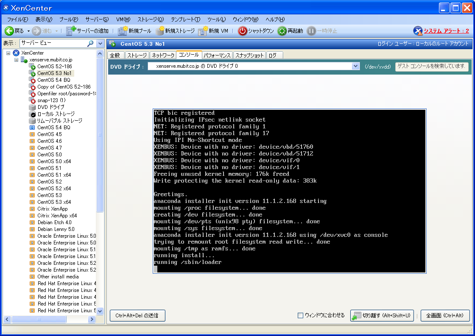Switch to the 全般 tab
Screen dimensions: 475x336
tap(115, 55)
